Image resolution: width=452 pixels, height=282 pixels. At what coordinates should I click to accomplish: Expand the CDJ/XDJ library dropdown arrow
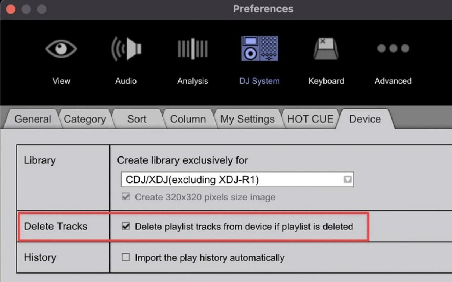[347, 180]
